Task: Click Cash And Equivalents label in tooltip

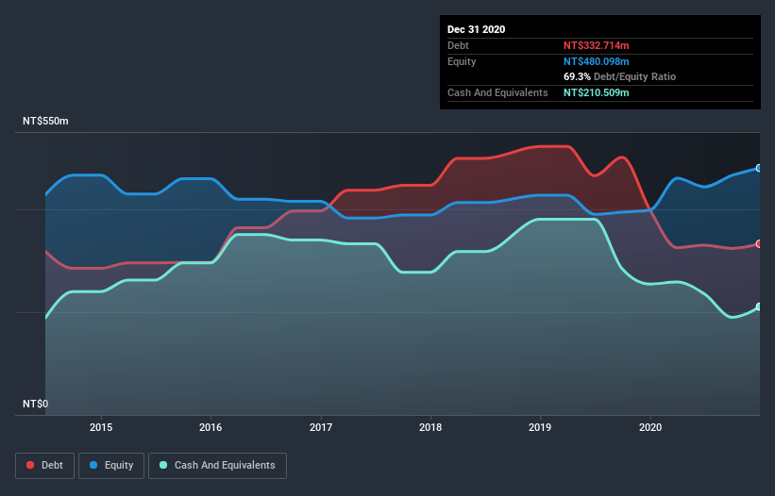Action: (x=497, y=92)
